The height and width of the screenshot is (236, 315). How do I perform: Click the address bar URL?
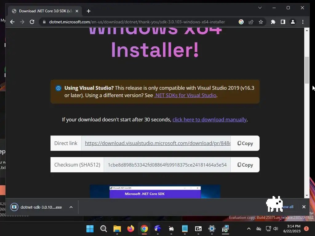[x=137, y=22]
